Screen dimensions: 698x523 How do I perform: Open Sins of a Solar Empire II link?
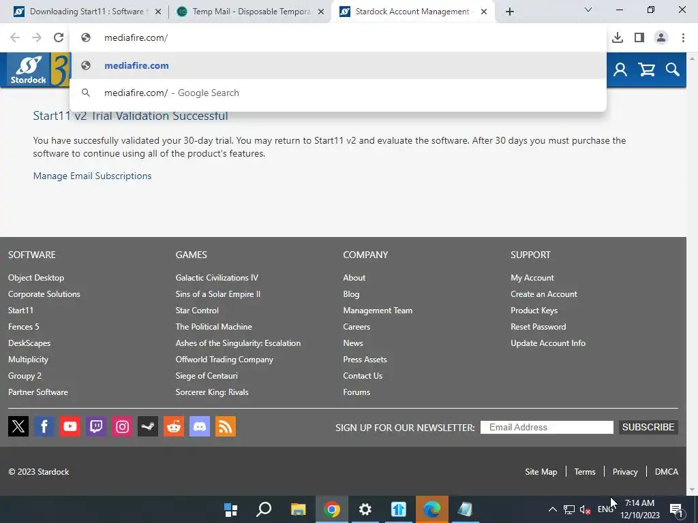pos(217,294)
